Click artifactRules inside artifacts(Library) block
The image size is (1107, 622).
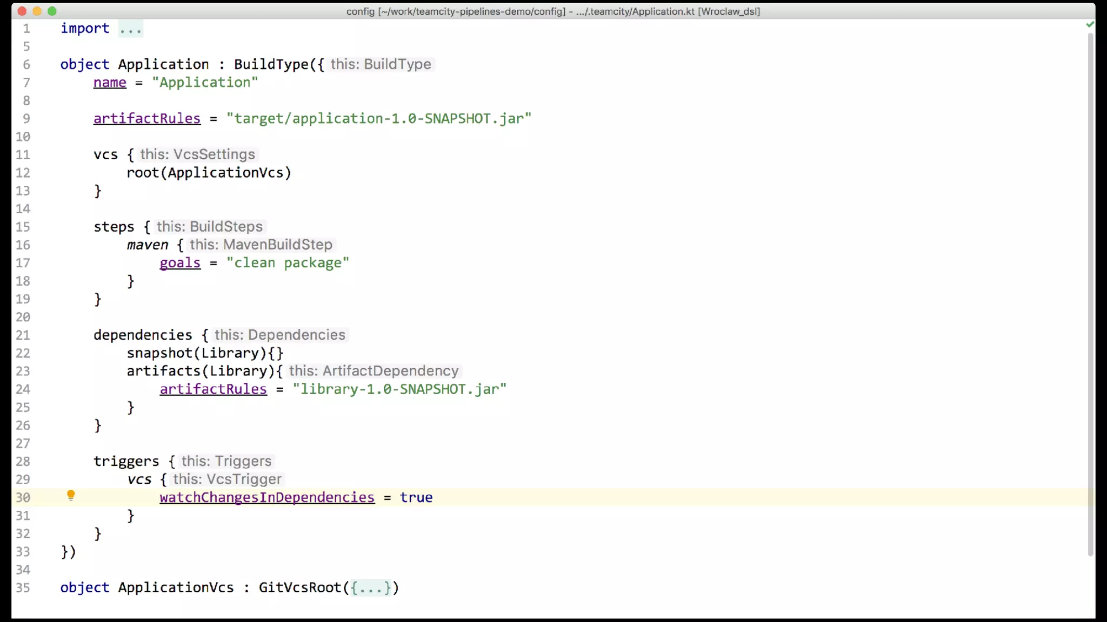[x=213, y=389]
